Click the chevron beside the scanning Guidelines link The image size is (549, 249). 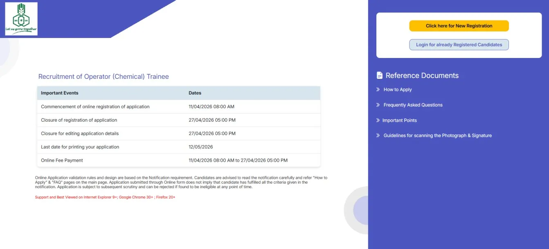(378, 136)
